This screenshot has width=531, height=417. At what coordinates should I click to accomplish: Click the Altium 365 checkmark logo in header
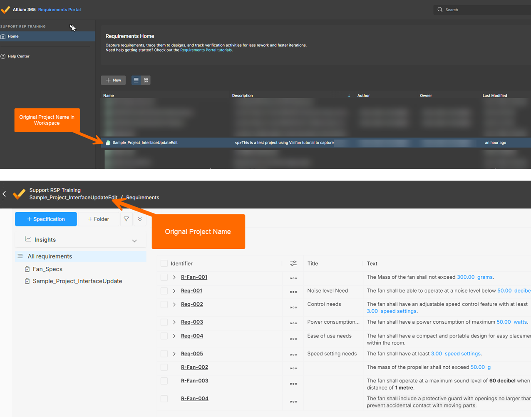coord(5,9)
